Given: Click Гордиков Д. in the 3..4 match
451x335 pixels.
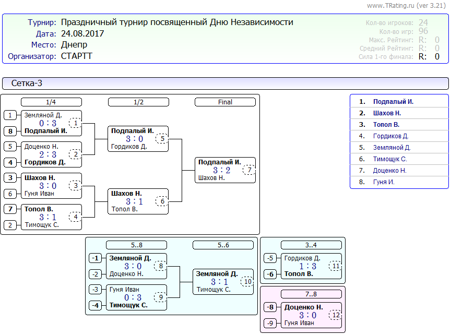Looking at the screenshot, I should [301, 258].
